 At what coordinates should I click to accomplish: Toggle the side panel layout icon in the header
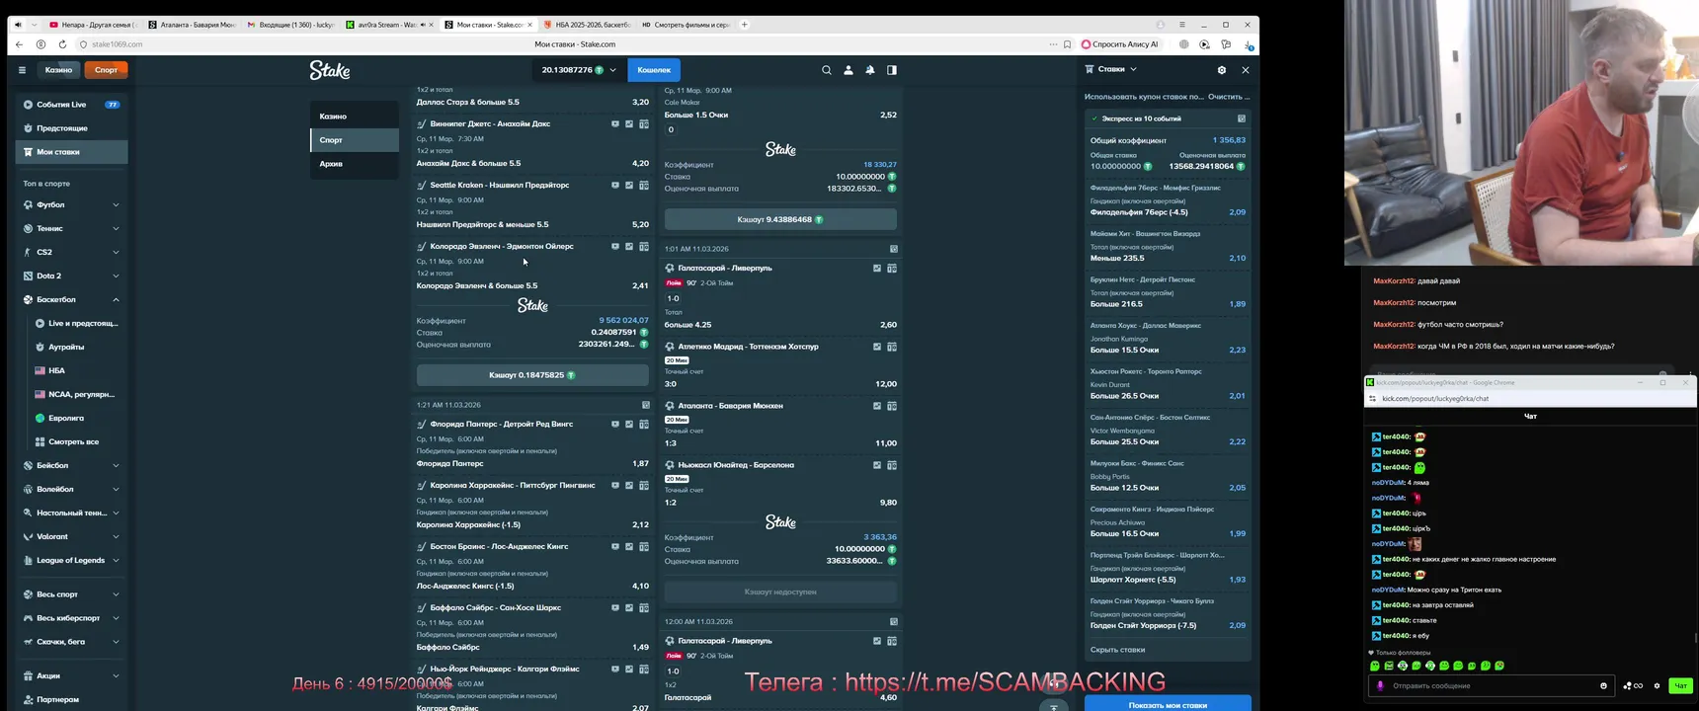point(892,70)
